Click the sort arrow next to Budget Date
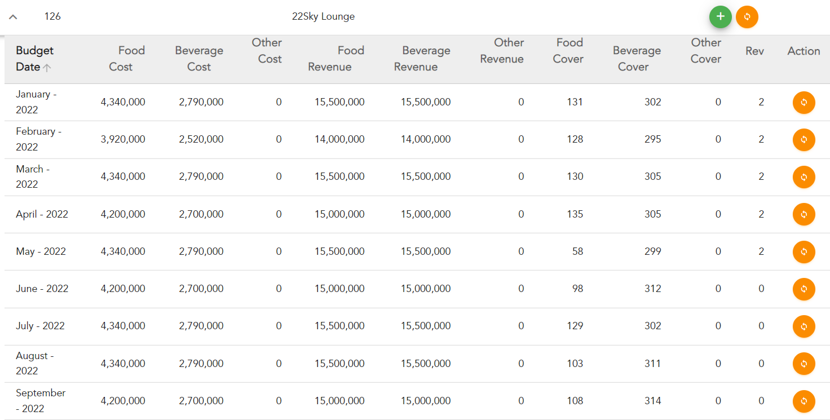The image size is (830, 420). [47, 68]
